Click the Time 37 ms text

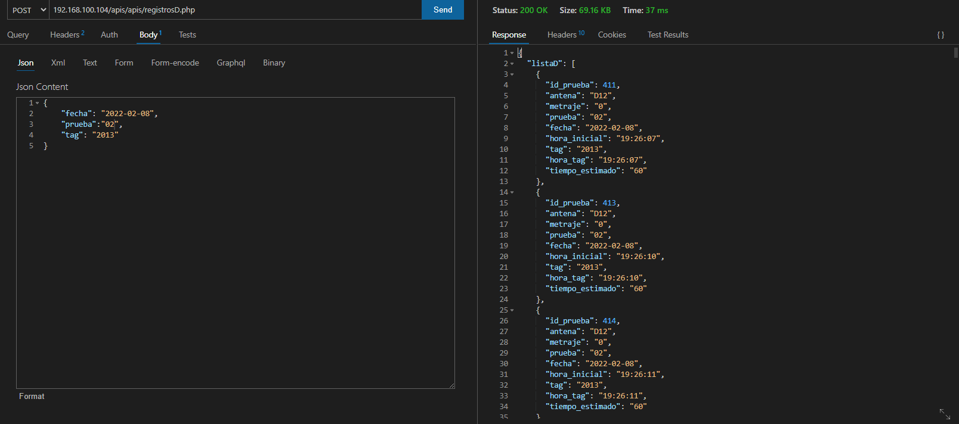645,10
